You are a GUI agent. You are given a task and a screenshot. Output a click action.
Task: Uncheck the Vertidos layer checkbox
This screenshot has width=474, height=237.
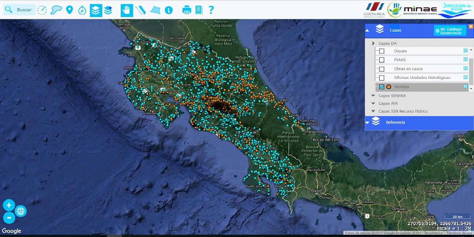click(382, 87)
